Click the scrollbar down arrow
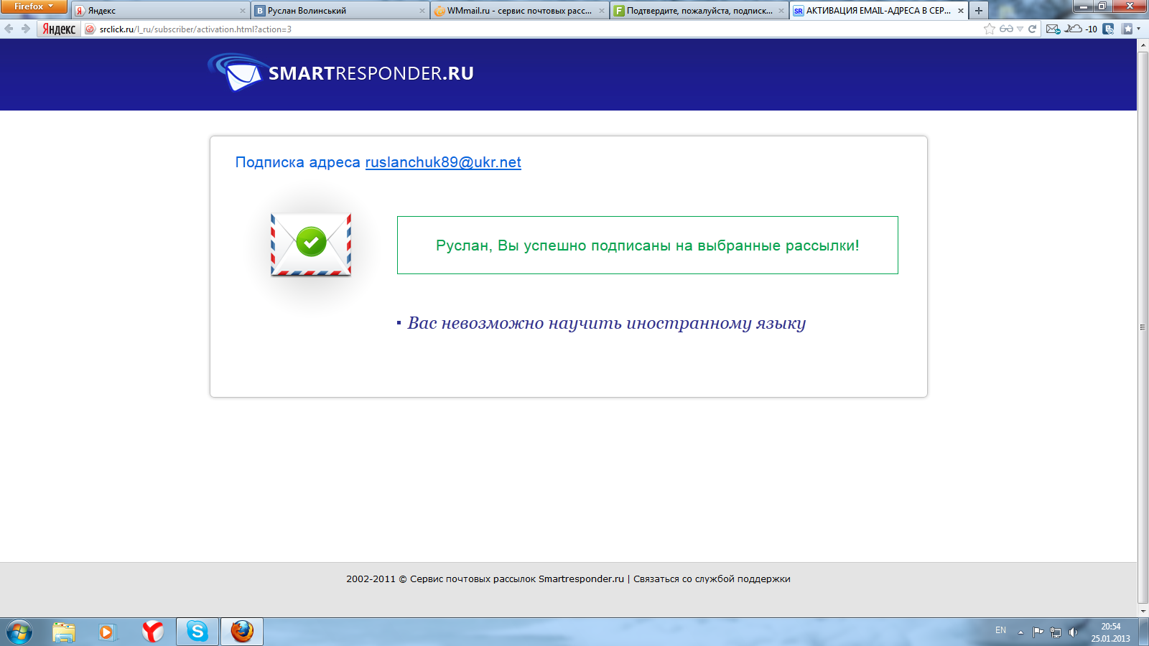 (x=1143, y=612)
